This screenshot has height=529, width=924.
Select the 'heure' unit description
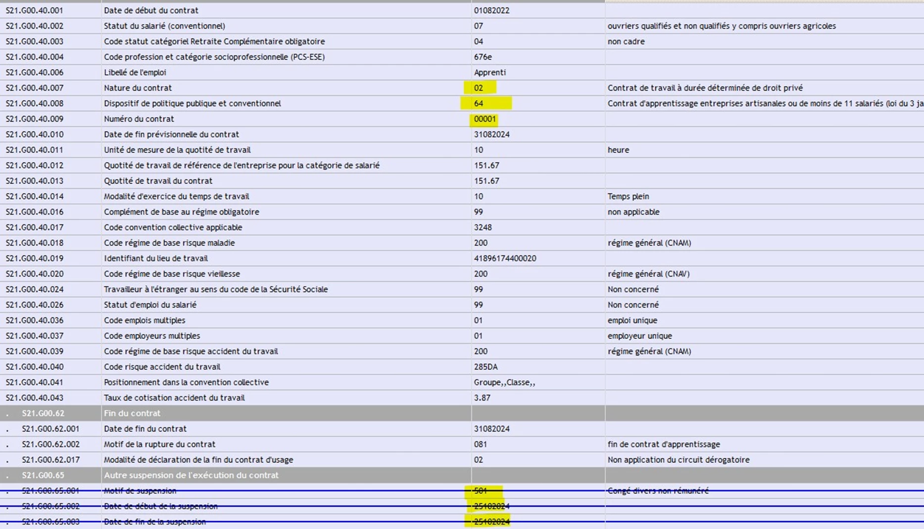(618, 150)
